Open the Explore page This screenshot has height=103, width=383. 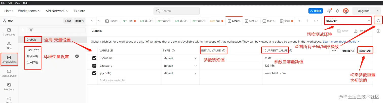coord(80,11)
